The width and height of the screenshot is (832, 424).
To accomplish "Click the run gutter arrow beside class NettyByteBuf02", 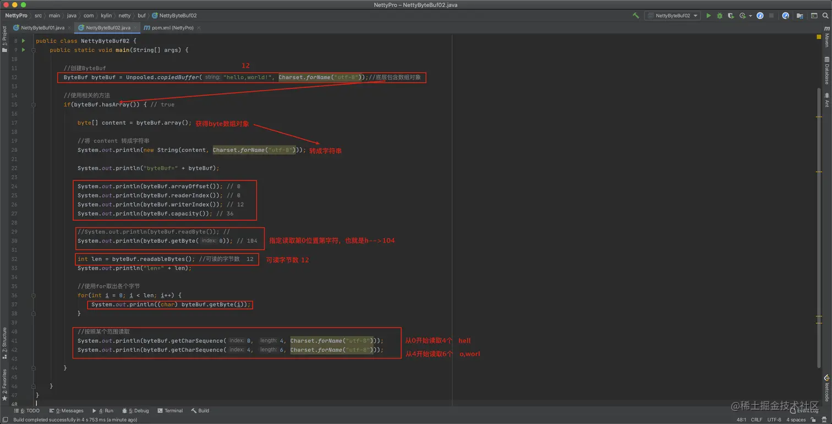I will (24, 41).
